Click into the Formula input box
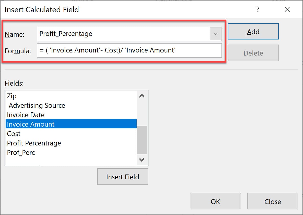The width and height of the screenshot is (303, 215). pyautogui.click(x=129, y=50)
